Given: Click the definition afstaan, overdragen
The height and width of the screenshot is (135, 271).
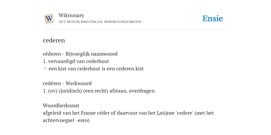Looking at the screenshot, I should coord(132,91).
